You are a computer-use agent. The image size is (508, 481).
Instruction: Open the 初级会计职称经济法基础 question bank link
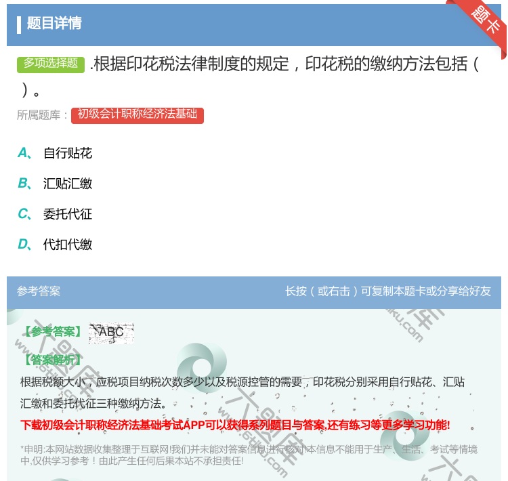137,115
